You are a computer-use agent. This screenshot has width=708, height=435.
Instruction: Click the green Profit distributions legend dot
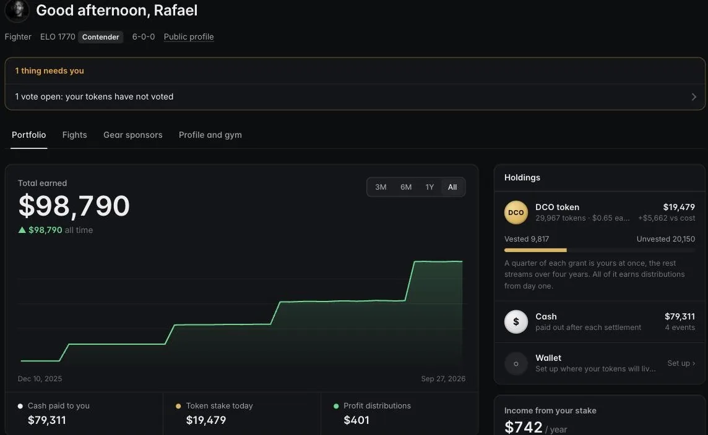coord(336,406)
